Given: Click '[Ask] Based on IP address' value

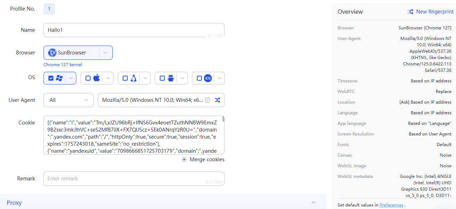Looking at the screenshot, I should tap(425, 102).
